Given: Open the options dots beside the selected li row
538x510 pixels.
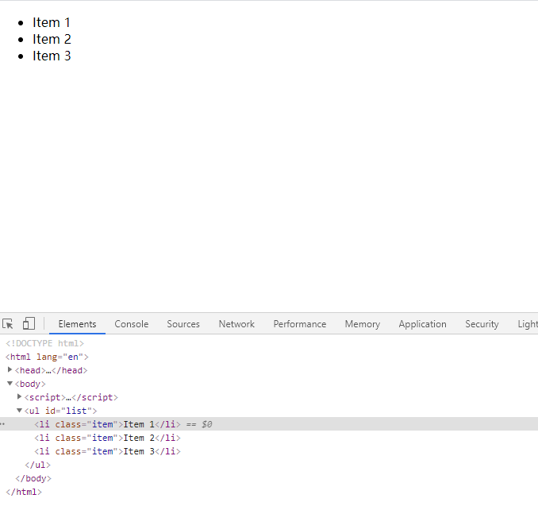Looking at the screenshot, I should coord(2,424).
